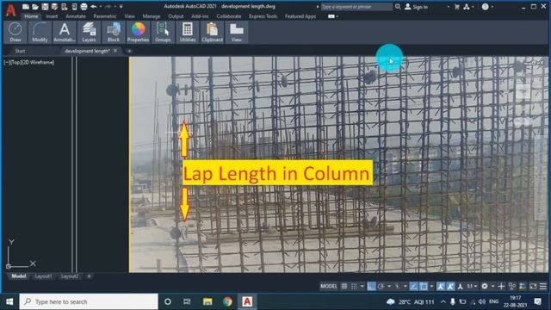The image size is (551, 310).
Task: Click the Plot printer icon
Action: 84,7
